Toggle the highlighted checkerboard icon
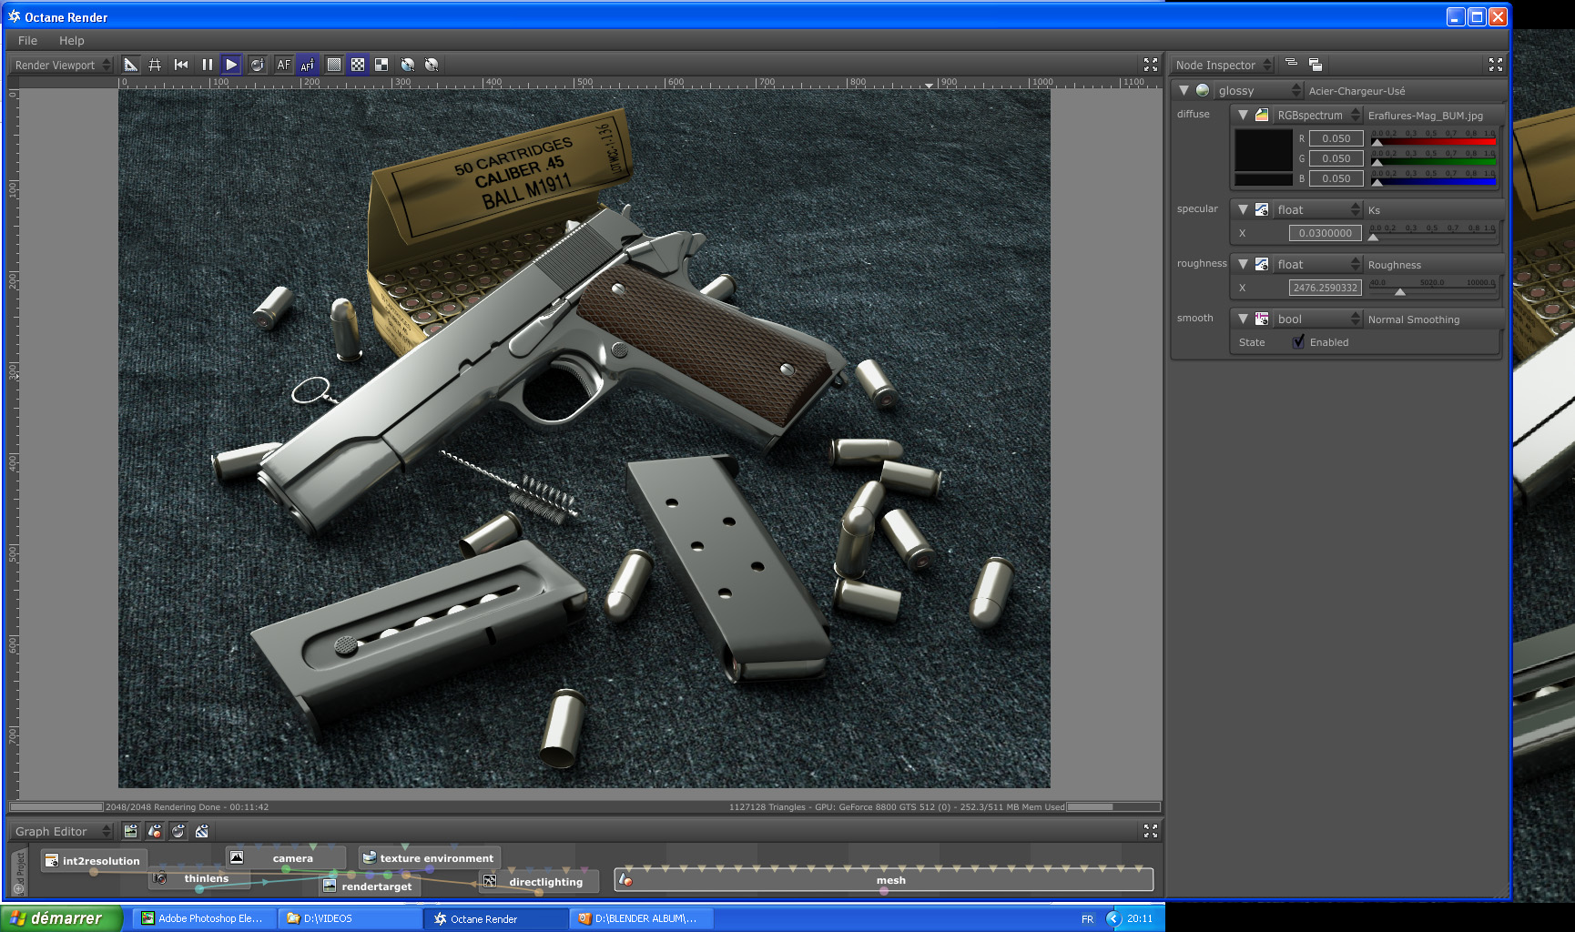Image resolution: width=1575 pixels, height=932 pixels. point(358,65)
